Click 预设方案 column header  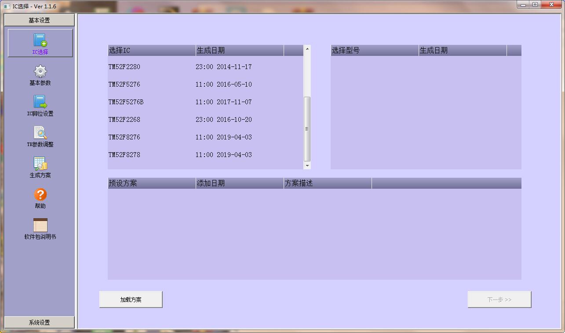click(152, 183)
